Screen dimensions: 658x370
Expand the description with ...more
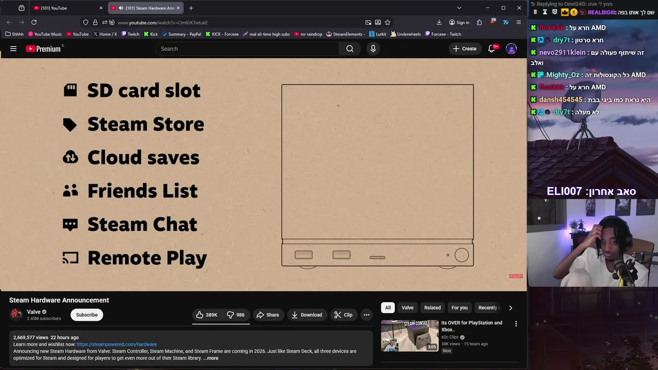click(x=211, y=358)
